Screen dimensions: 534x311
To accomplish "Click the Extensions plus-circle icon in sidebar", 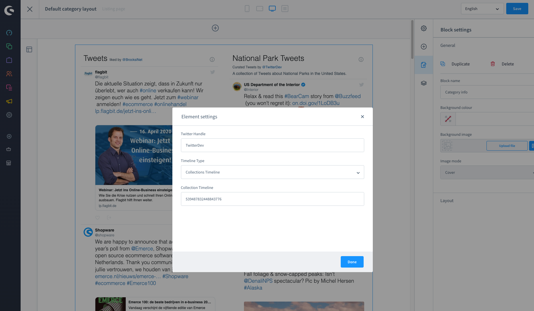I will coord(9,136).
